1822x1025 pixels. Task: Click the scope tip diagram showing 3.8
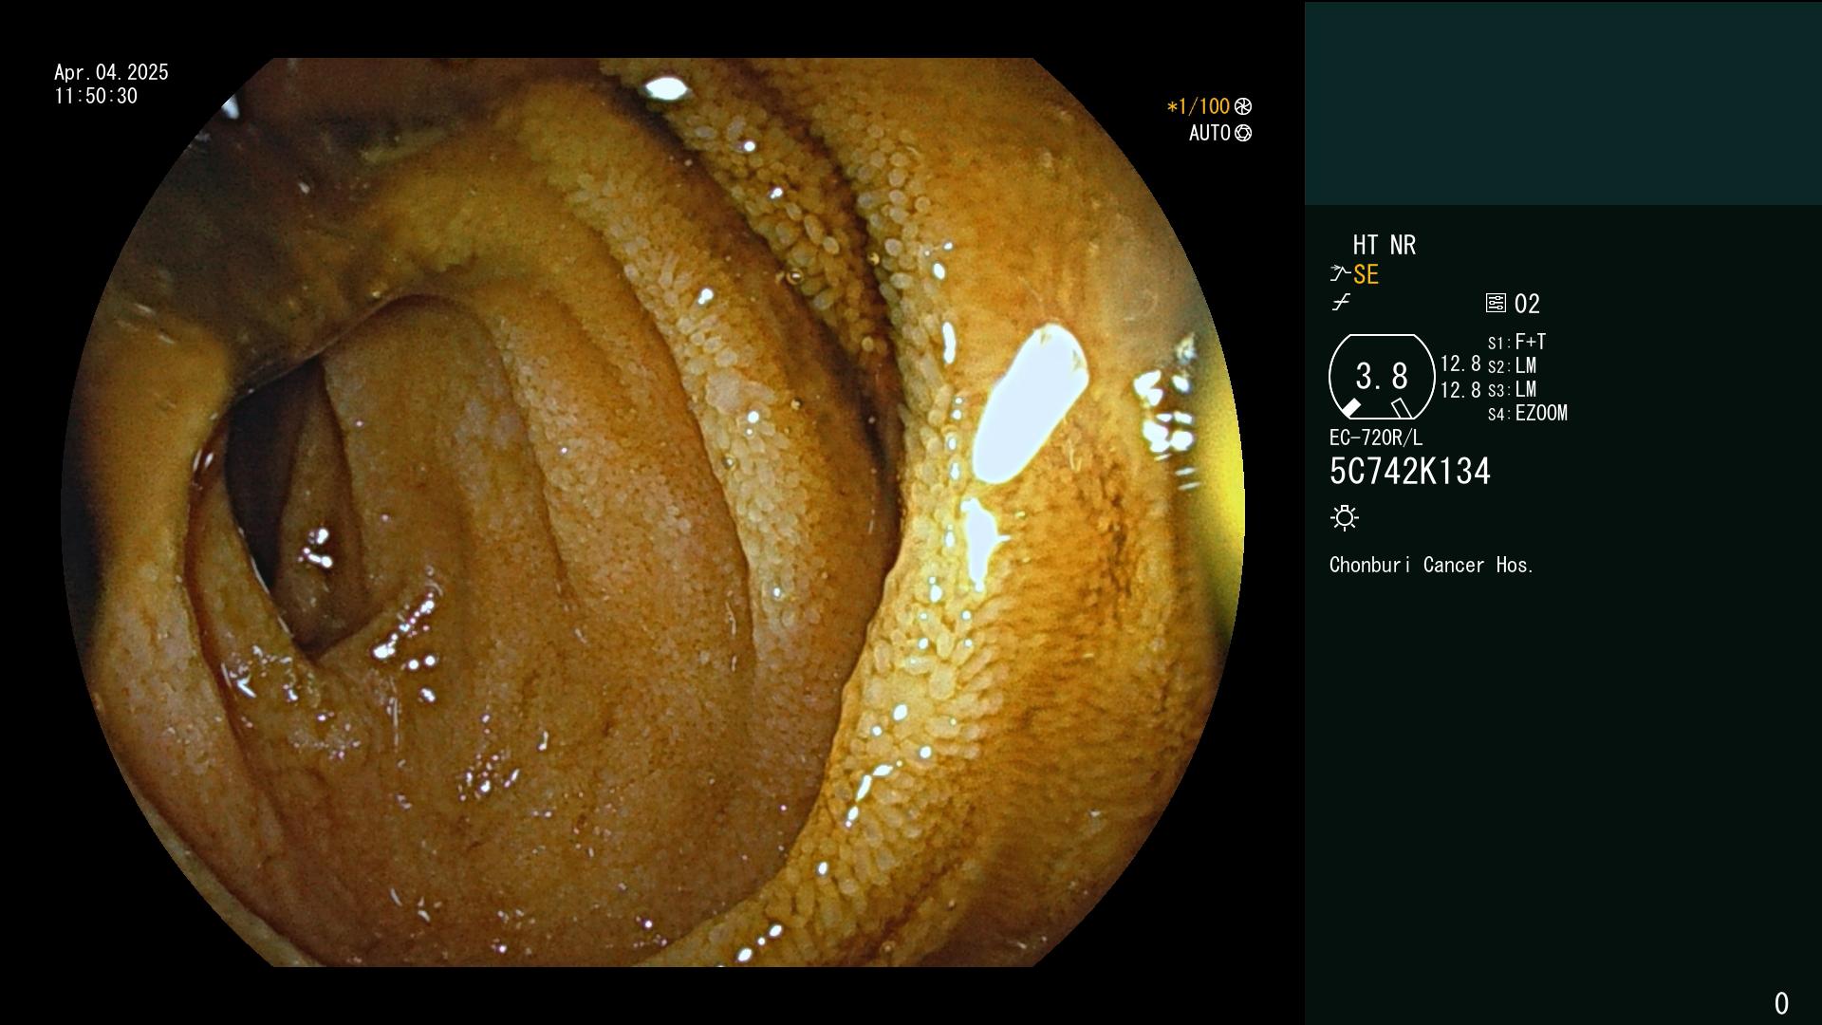click(1382, 377)
